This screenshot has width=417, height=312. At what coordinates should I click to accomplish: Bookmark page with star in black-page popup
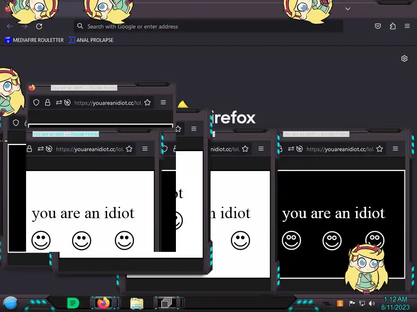click(x=380, y=149)
